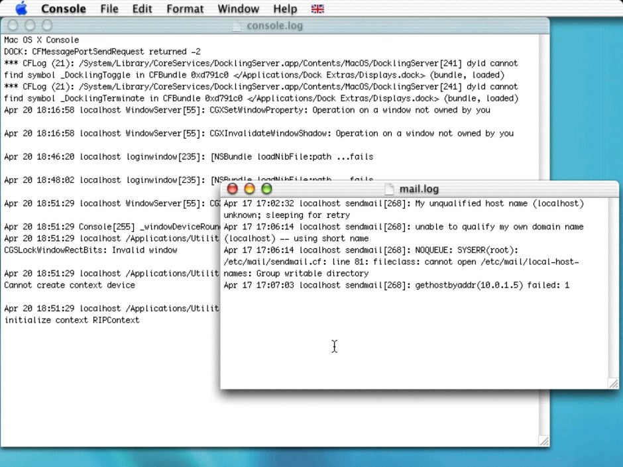This screenshot has height=467, width=623.
Task: Click the CGXInvalidateWindowShadow log line
Action: [x=259, y=133]
